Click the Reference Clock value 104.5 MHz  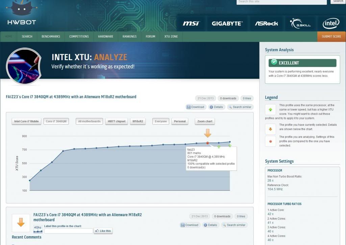275,189
